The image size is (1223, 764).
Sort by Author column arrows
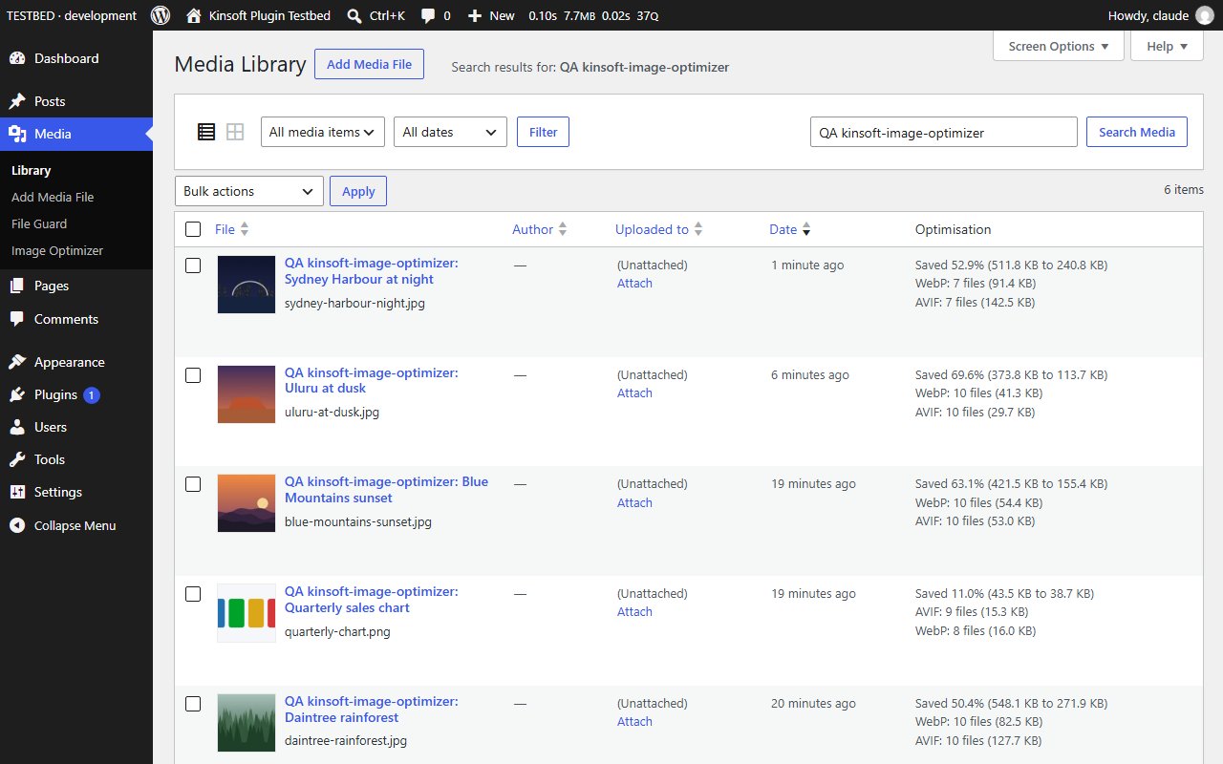[x=563, y=229]
